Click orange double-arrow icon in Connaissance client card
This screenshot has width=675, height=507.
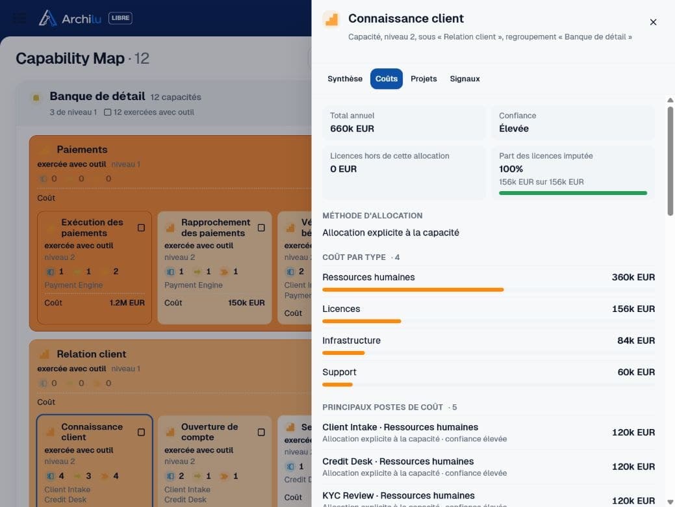tap(104, 476)
